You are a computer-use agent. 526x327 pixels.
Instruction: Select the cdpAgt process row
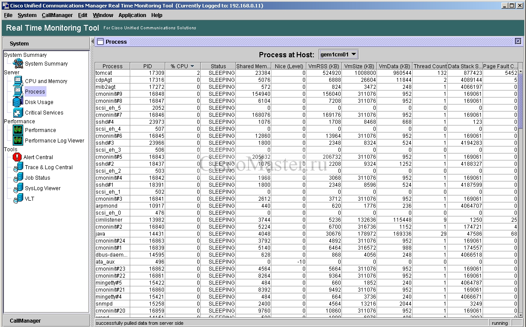(306, 80)
